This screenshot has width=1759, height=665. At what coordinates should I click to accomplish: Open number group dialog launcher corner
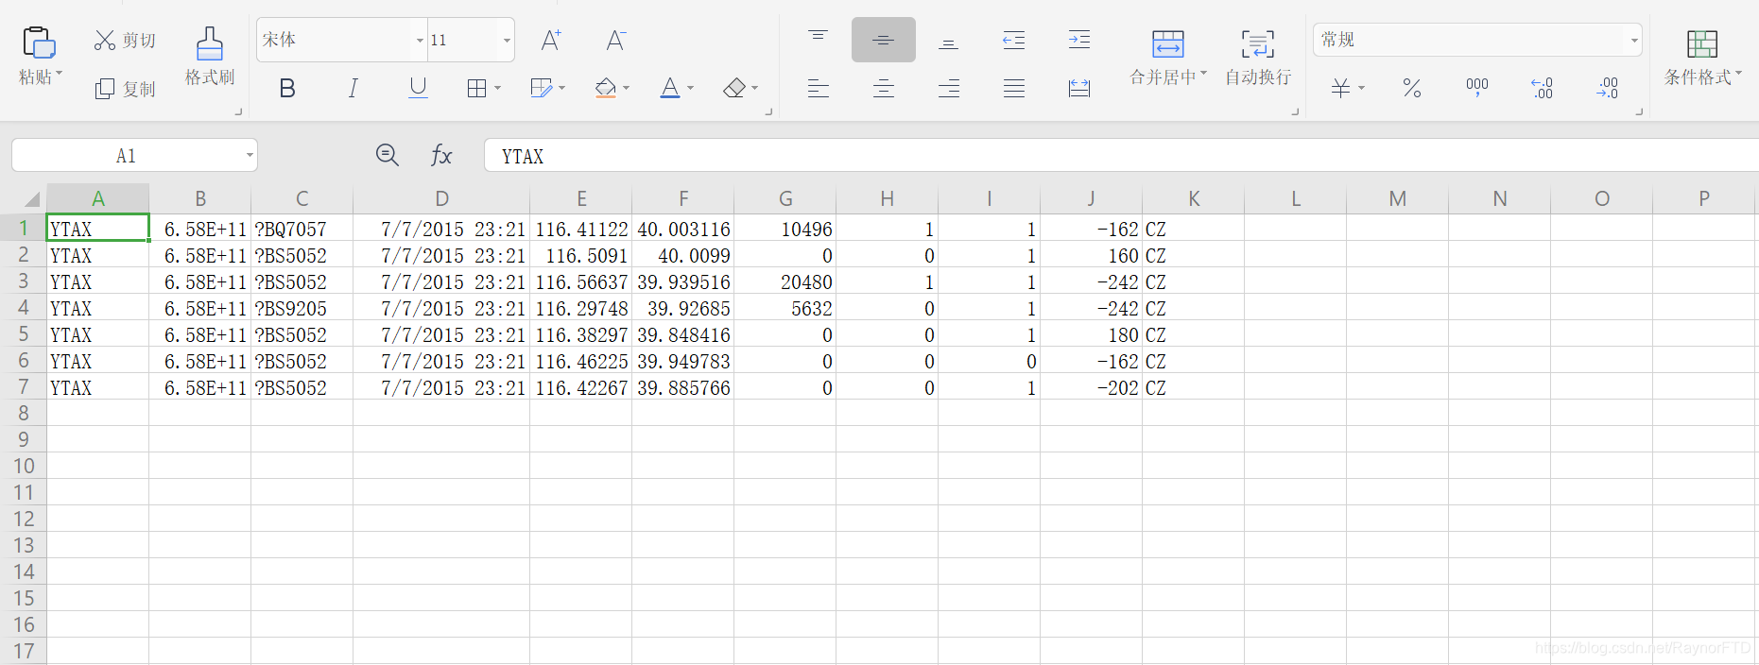(x=1639, y=111)
